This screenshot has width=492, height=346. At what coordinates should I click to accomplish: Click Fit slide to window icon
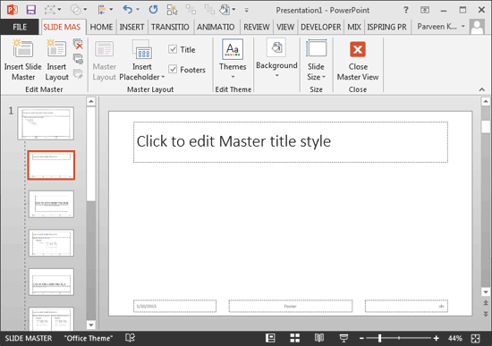point(475,338)
